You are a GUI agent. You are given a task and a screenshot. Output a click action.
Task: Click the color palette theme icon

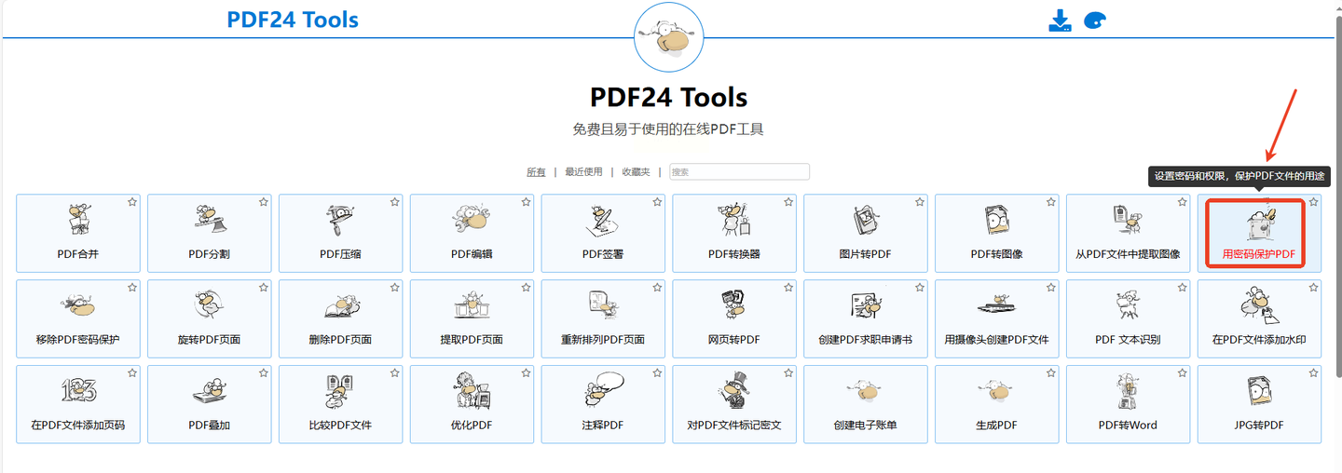click(x=1095, y=20)
